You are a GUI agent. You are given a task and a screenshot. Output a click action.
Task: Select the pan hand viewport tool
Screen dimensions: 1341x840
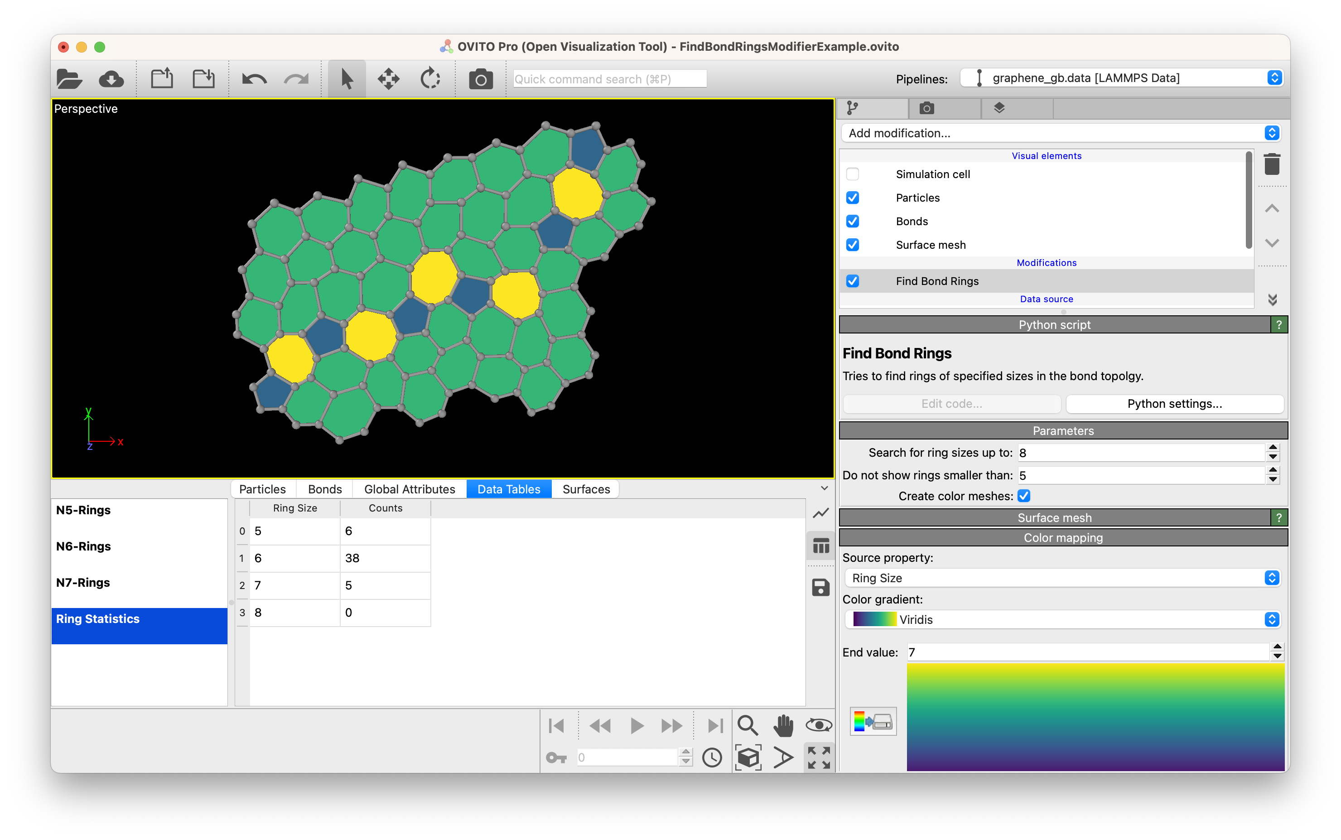[x=783, y=725]
